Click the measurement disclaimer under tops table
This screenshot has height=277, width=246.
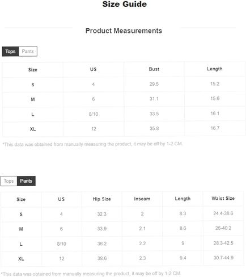pyautogui.click(x=92, y=144)
